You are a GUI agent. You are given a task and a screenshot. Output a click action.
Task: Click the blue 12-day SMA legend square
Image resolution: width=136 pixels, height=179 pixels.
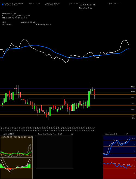tap(3, 4)
